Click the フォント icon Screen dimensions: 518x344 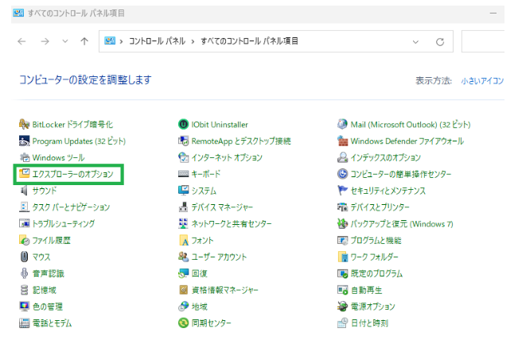point(183,240)
